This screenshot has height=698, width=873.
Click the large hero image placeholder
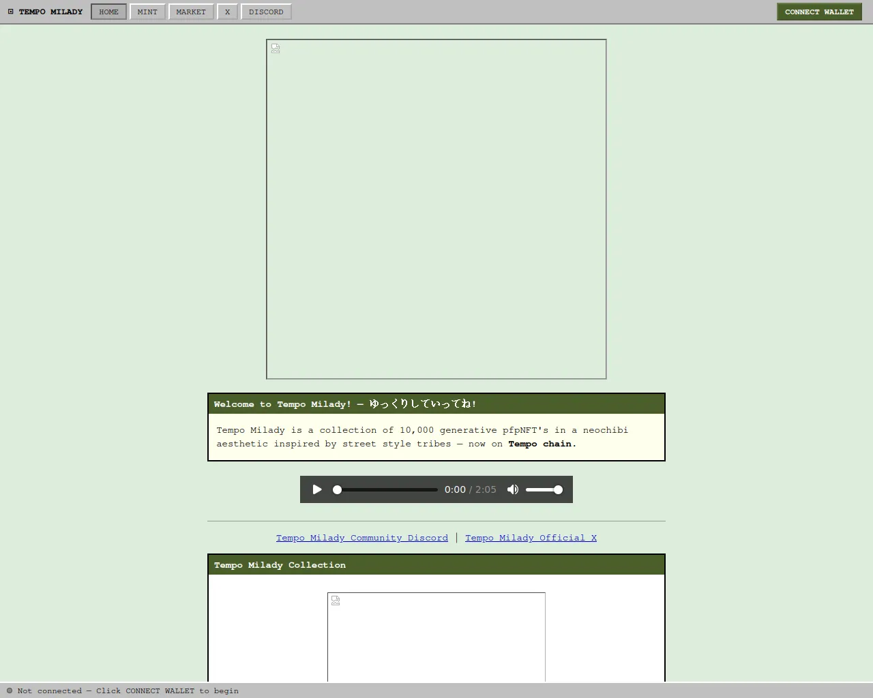[x=436, y=209]
